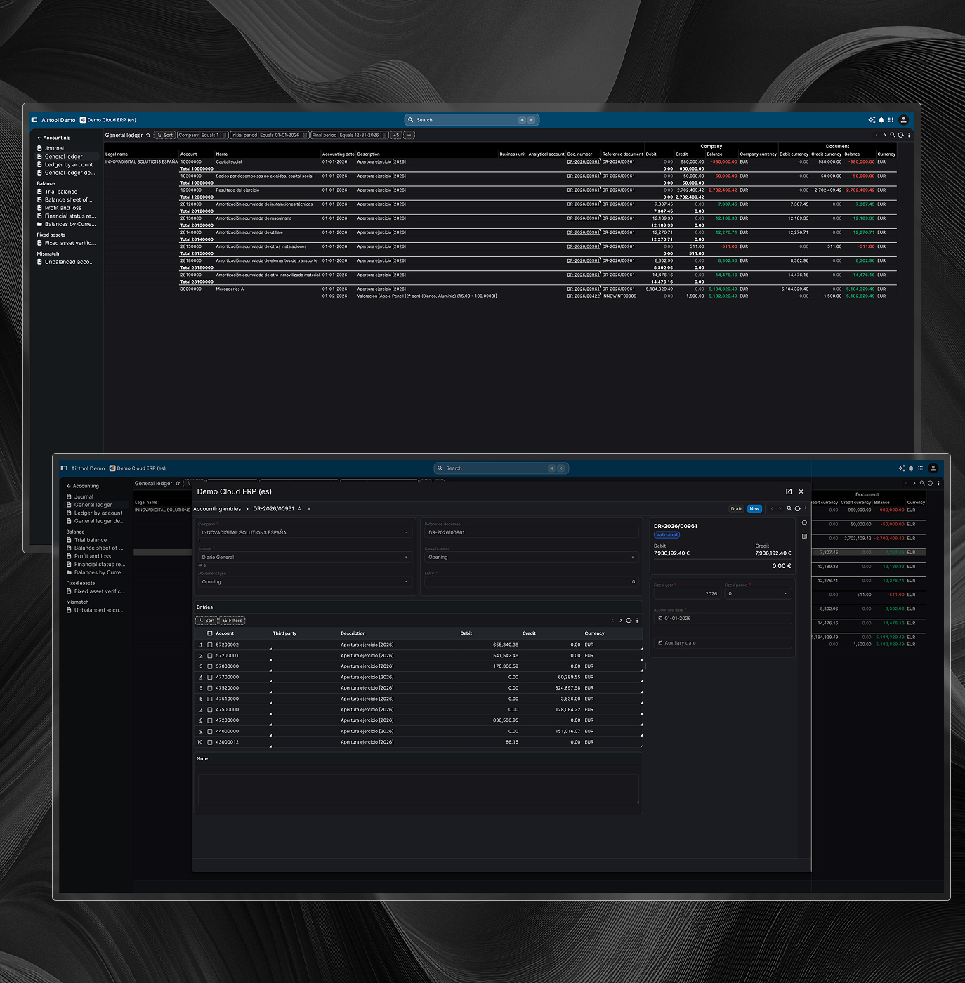
Task: Open Journal in the top window sidebar
Action: pos(54,149)
